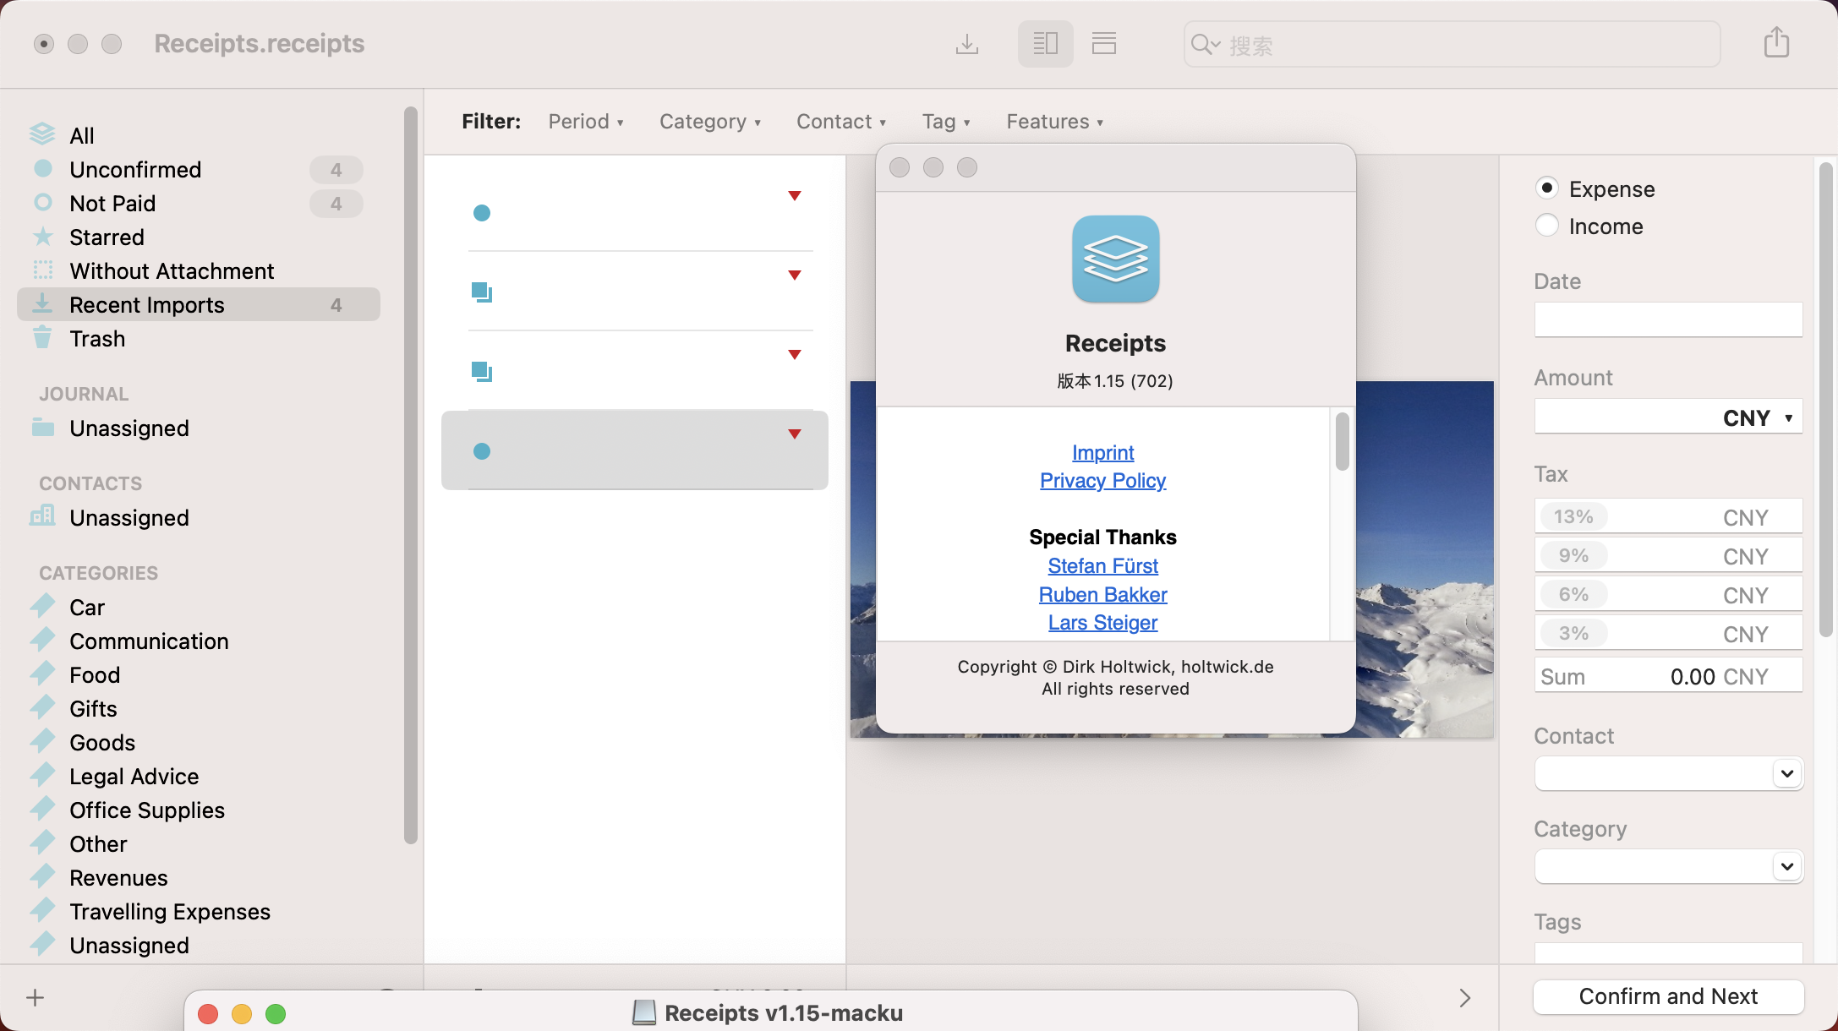Click the Without Attachment dotted square icon
Screen dimensions: 1838x1031
42,270
